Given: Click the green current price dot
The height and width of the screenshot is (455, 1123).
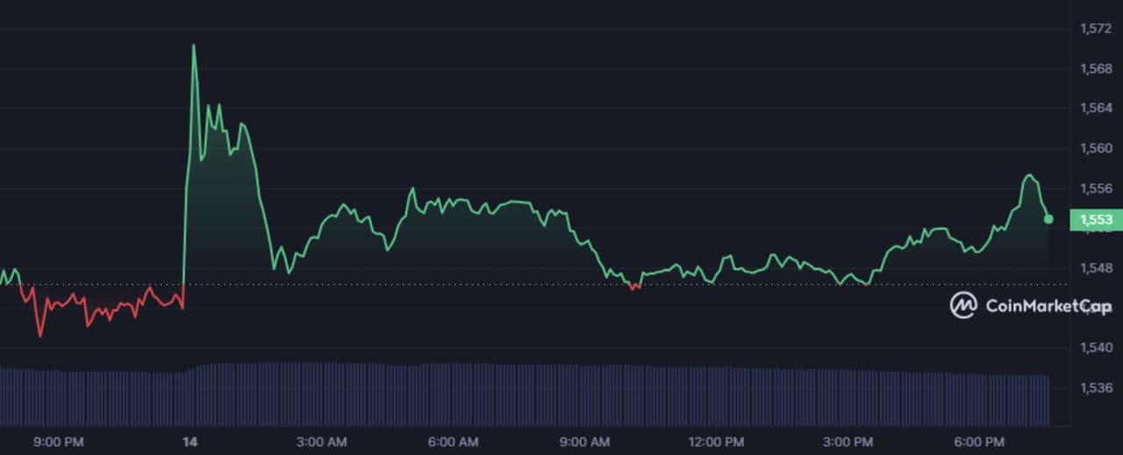Looking at the screenshot, I should [x=1048, y=219].
